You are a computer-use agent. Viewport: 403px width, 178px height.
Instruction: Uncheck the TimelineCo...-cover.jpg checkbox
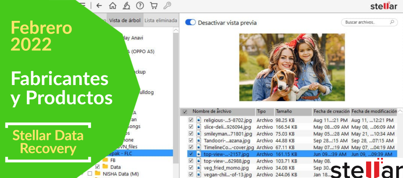pyautogui.click(x=191, y=147)
